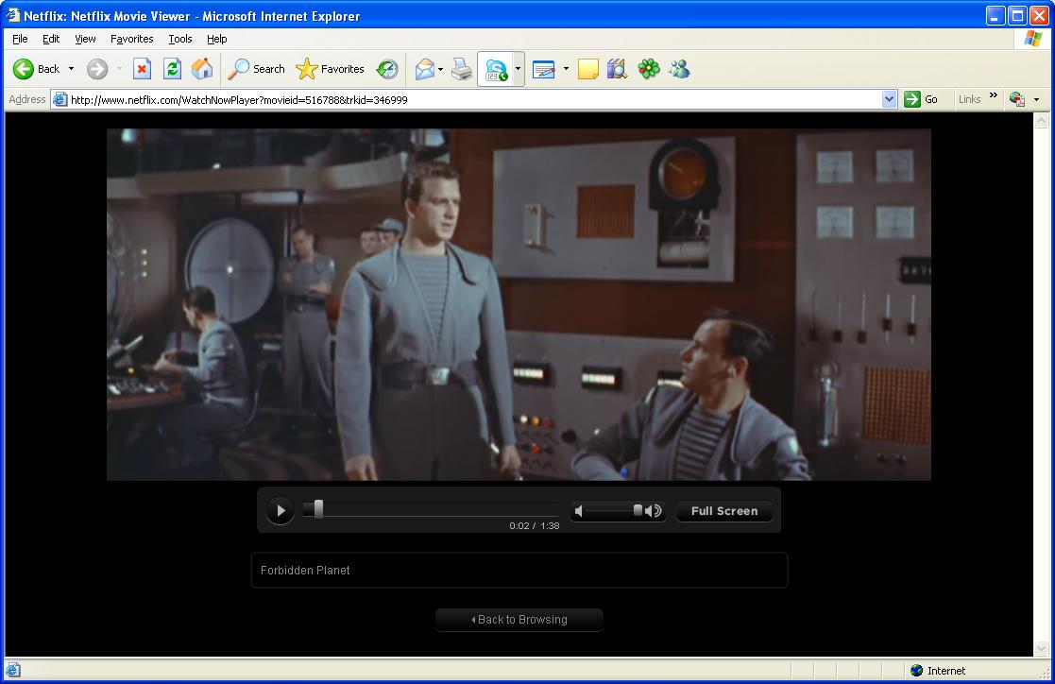Open the ICQ flower icon

[x=648, y=69]
